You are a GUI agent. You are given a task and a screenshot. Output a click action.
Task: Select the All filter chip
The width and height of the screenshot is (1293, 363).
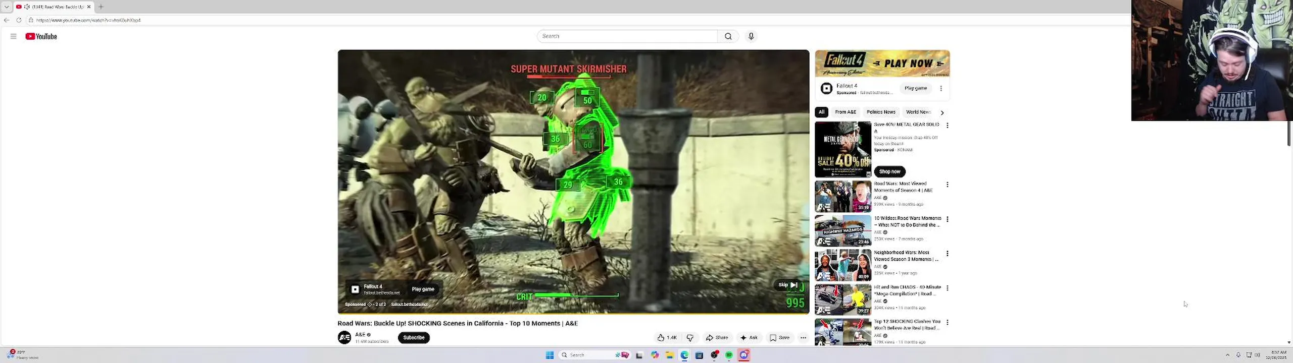pyautogui.click(x=821, y=112)
